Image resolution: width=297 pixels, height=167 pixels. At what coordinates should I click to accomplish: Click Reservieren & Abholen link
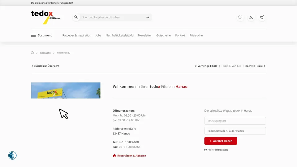pyautogui.click(x=132, y=156)
